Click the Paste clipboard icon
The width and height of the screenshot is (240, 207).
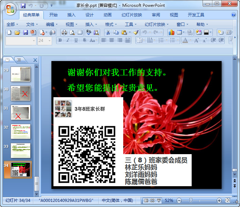click(x=124, y=32)
